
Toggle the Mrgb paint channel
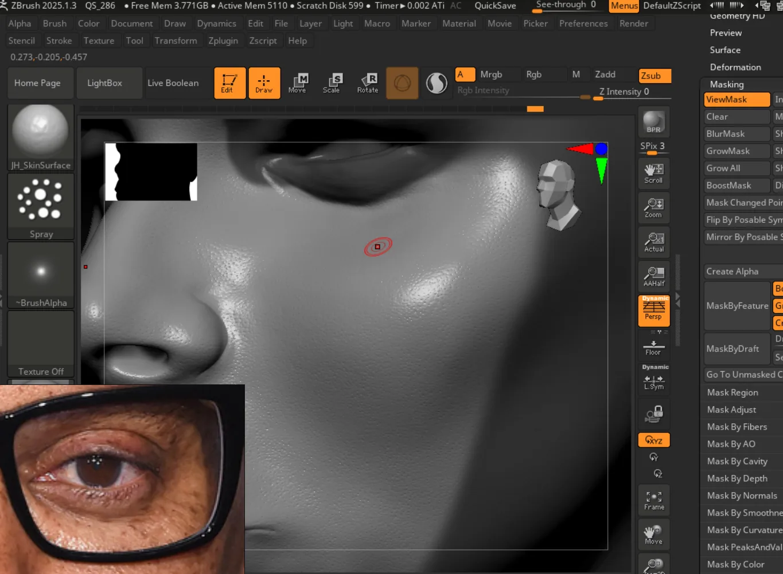coord(490,74)
